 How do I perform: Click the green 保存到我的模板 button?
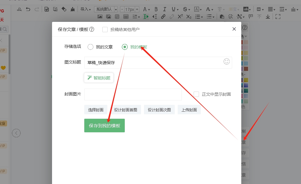click(x=104, y=126)
